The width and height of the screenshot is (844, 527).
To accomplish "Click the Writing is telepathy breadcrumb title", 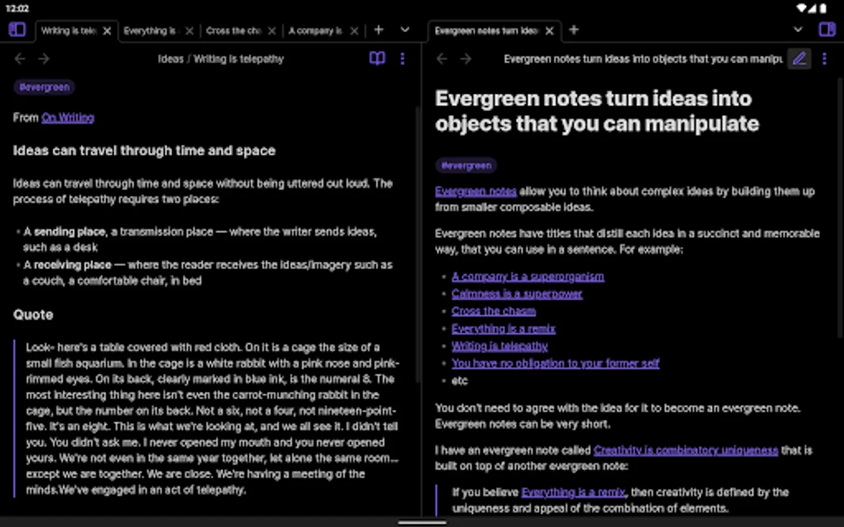I will [239, 59].
